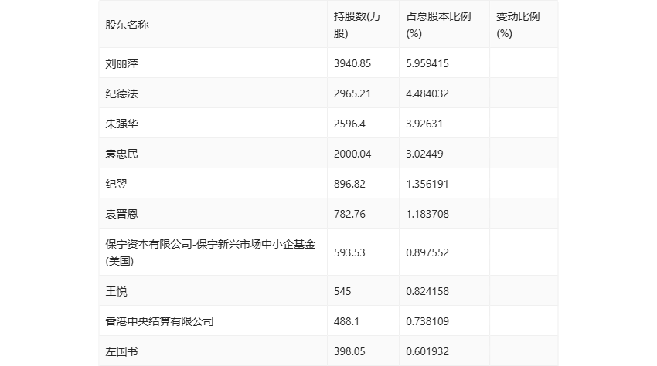Select shareholder name 王悦

point(116,291)
